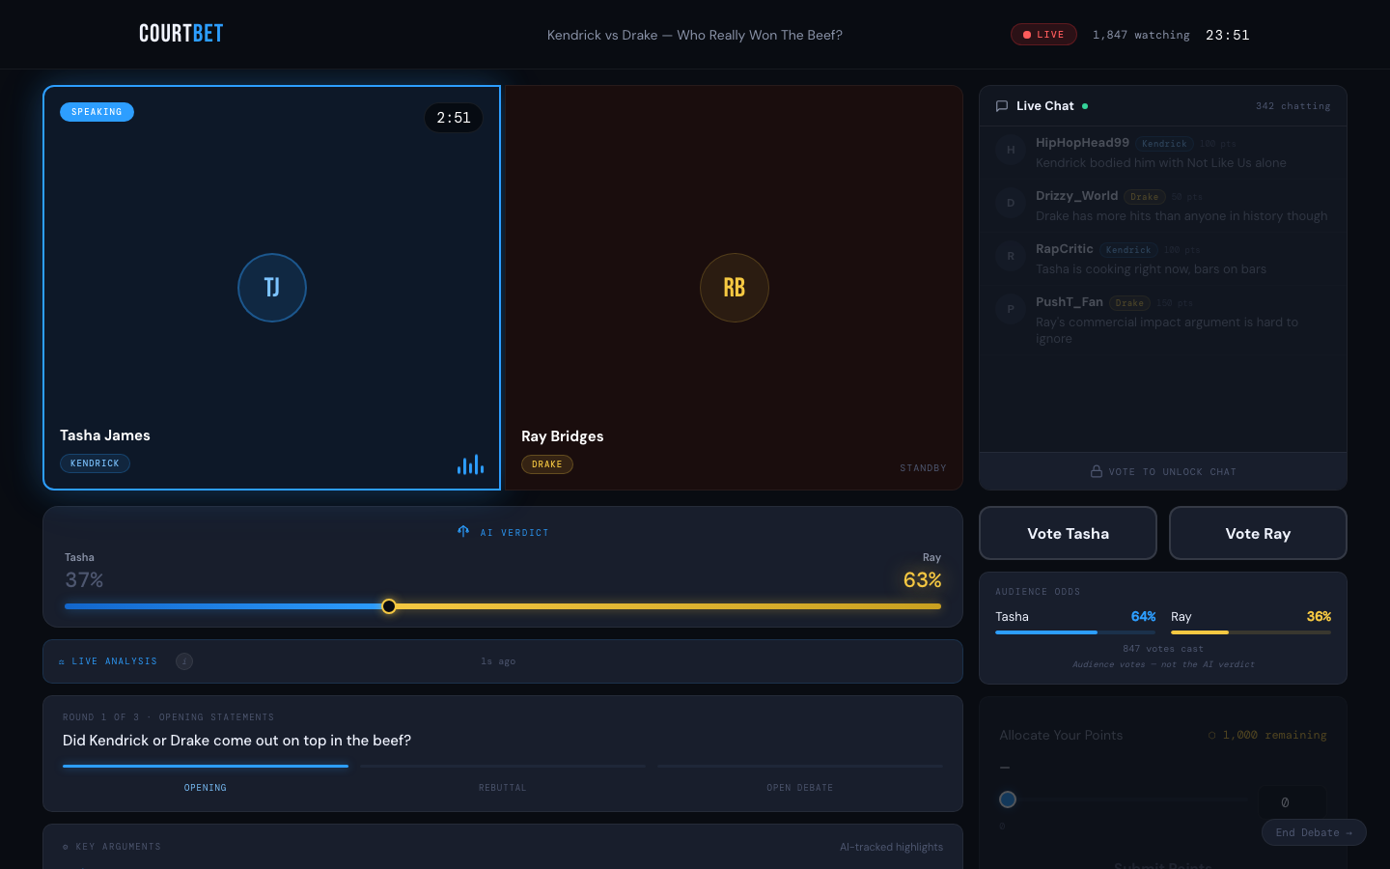Click the scale icon before Live Analysis
Screen dimensions: 1390x869
(x=62, y=661)
